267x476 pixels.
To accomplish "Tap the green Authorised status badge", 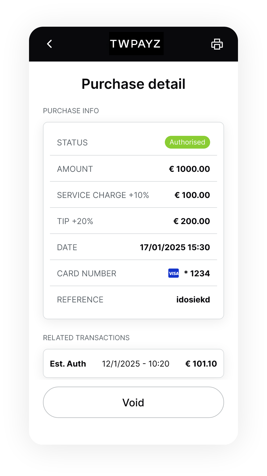I will [x=187, y=142].
